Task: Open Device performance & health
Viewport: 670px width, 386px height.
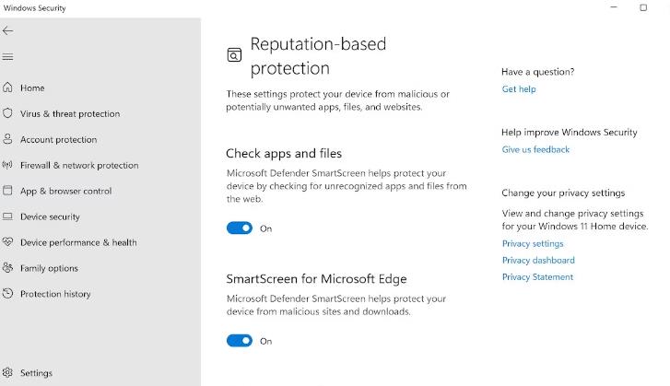Action: [78, 242]
